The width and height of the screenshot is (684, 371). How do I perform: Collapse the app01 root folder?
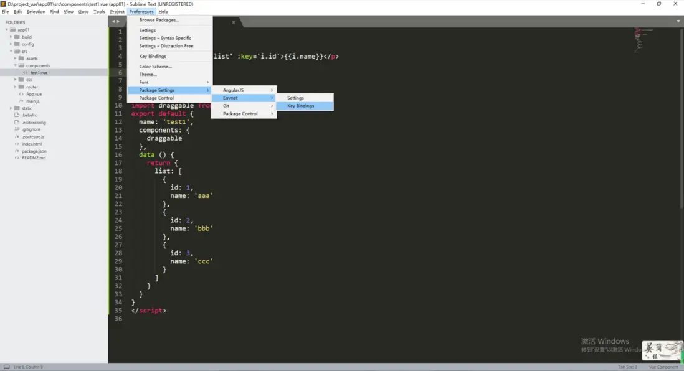(x=7, y=30)
